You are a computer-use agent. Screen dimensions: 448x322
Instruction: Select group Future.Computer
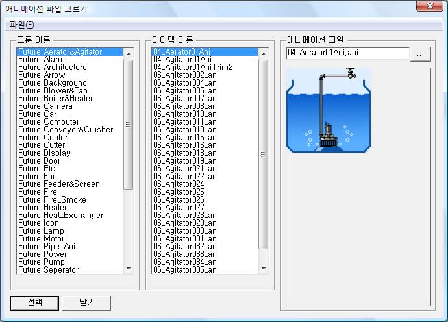(70, 121)
